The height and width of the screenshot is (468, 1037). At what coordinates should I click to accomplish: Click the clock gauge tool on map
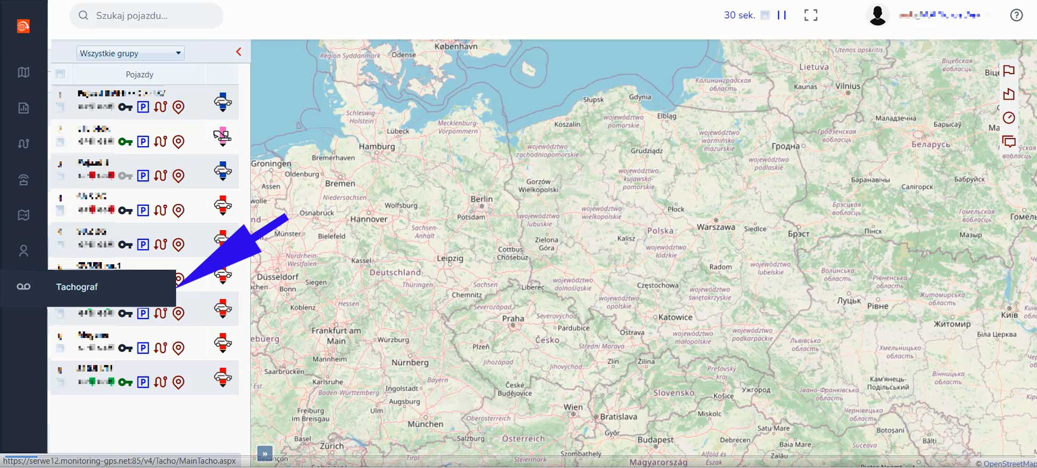tap(1009, 118)
